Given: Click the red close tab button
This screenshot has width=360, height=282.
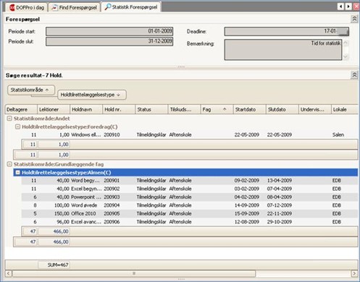Looking at the screenshot, I should tap(356, 7).
